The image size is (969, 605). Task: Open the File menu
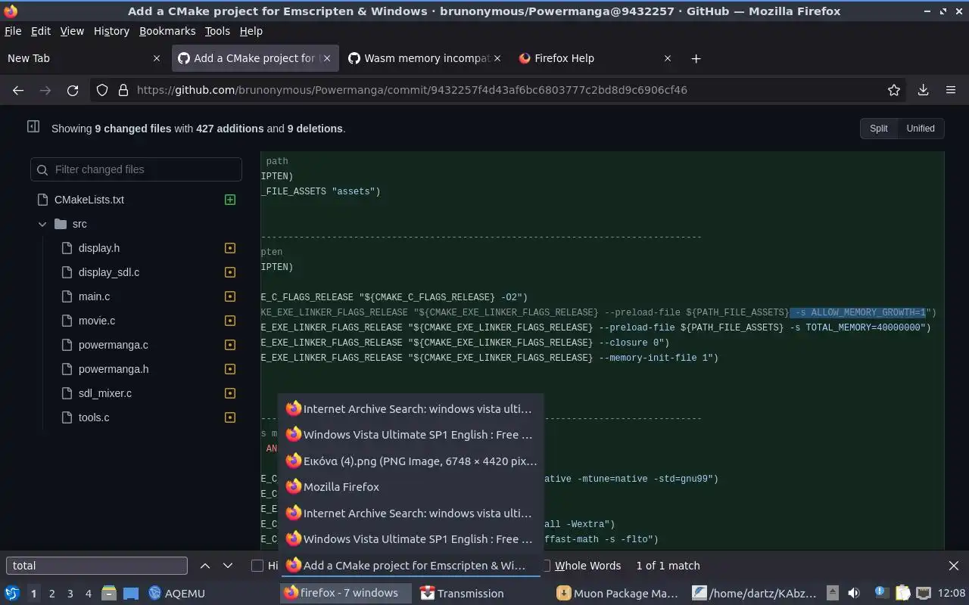coord(13,31)
